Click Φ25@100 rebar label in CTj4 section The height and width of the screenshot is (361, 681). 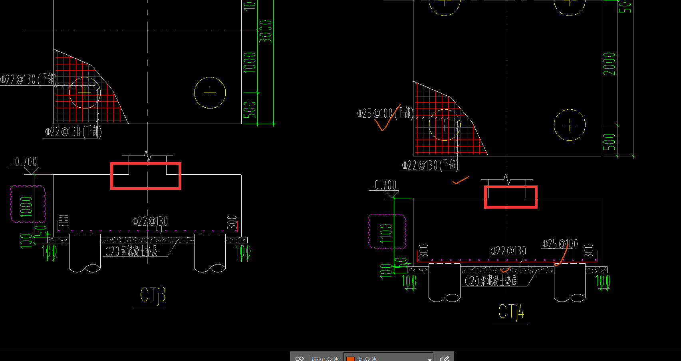560,243
